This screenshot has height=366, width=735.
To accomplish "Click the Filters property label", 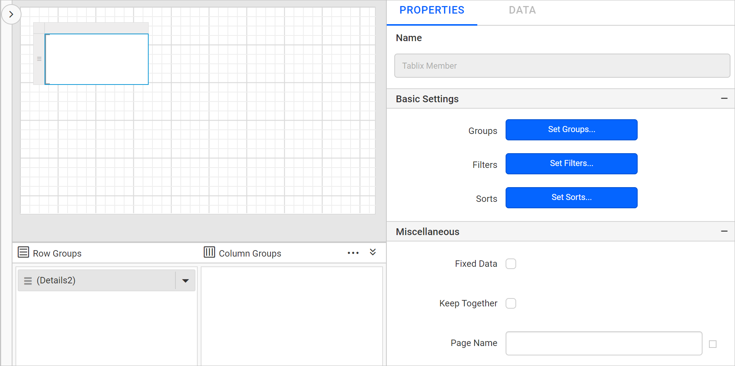I will click(x=485, y=165).
